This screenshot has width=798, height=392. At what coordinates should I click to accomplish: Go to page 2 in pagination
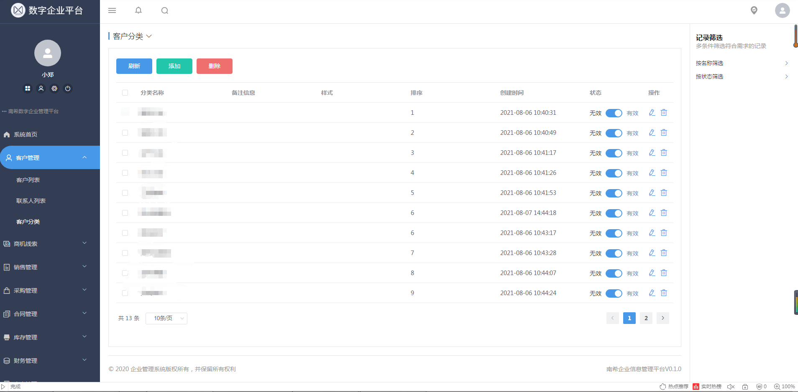pos(646,318)
